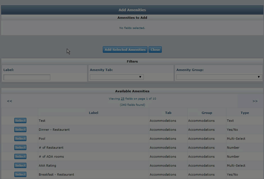Open the Amenity Group dropdown
Screen dimensions: 264x179
pyautogui.click(x=219, y=77)
